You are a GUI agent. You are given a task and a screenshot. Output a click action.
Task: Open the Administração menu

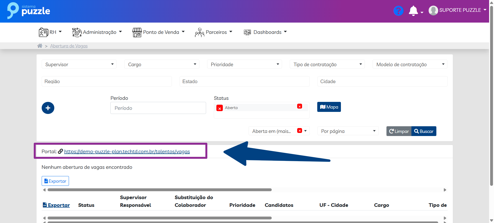pyautogui.click(x=97, y=32)
